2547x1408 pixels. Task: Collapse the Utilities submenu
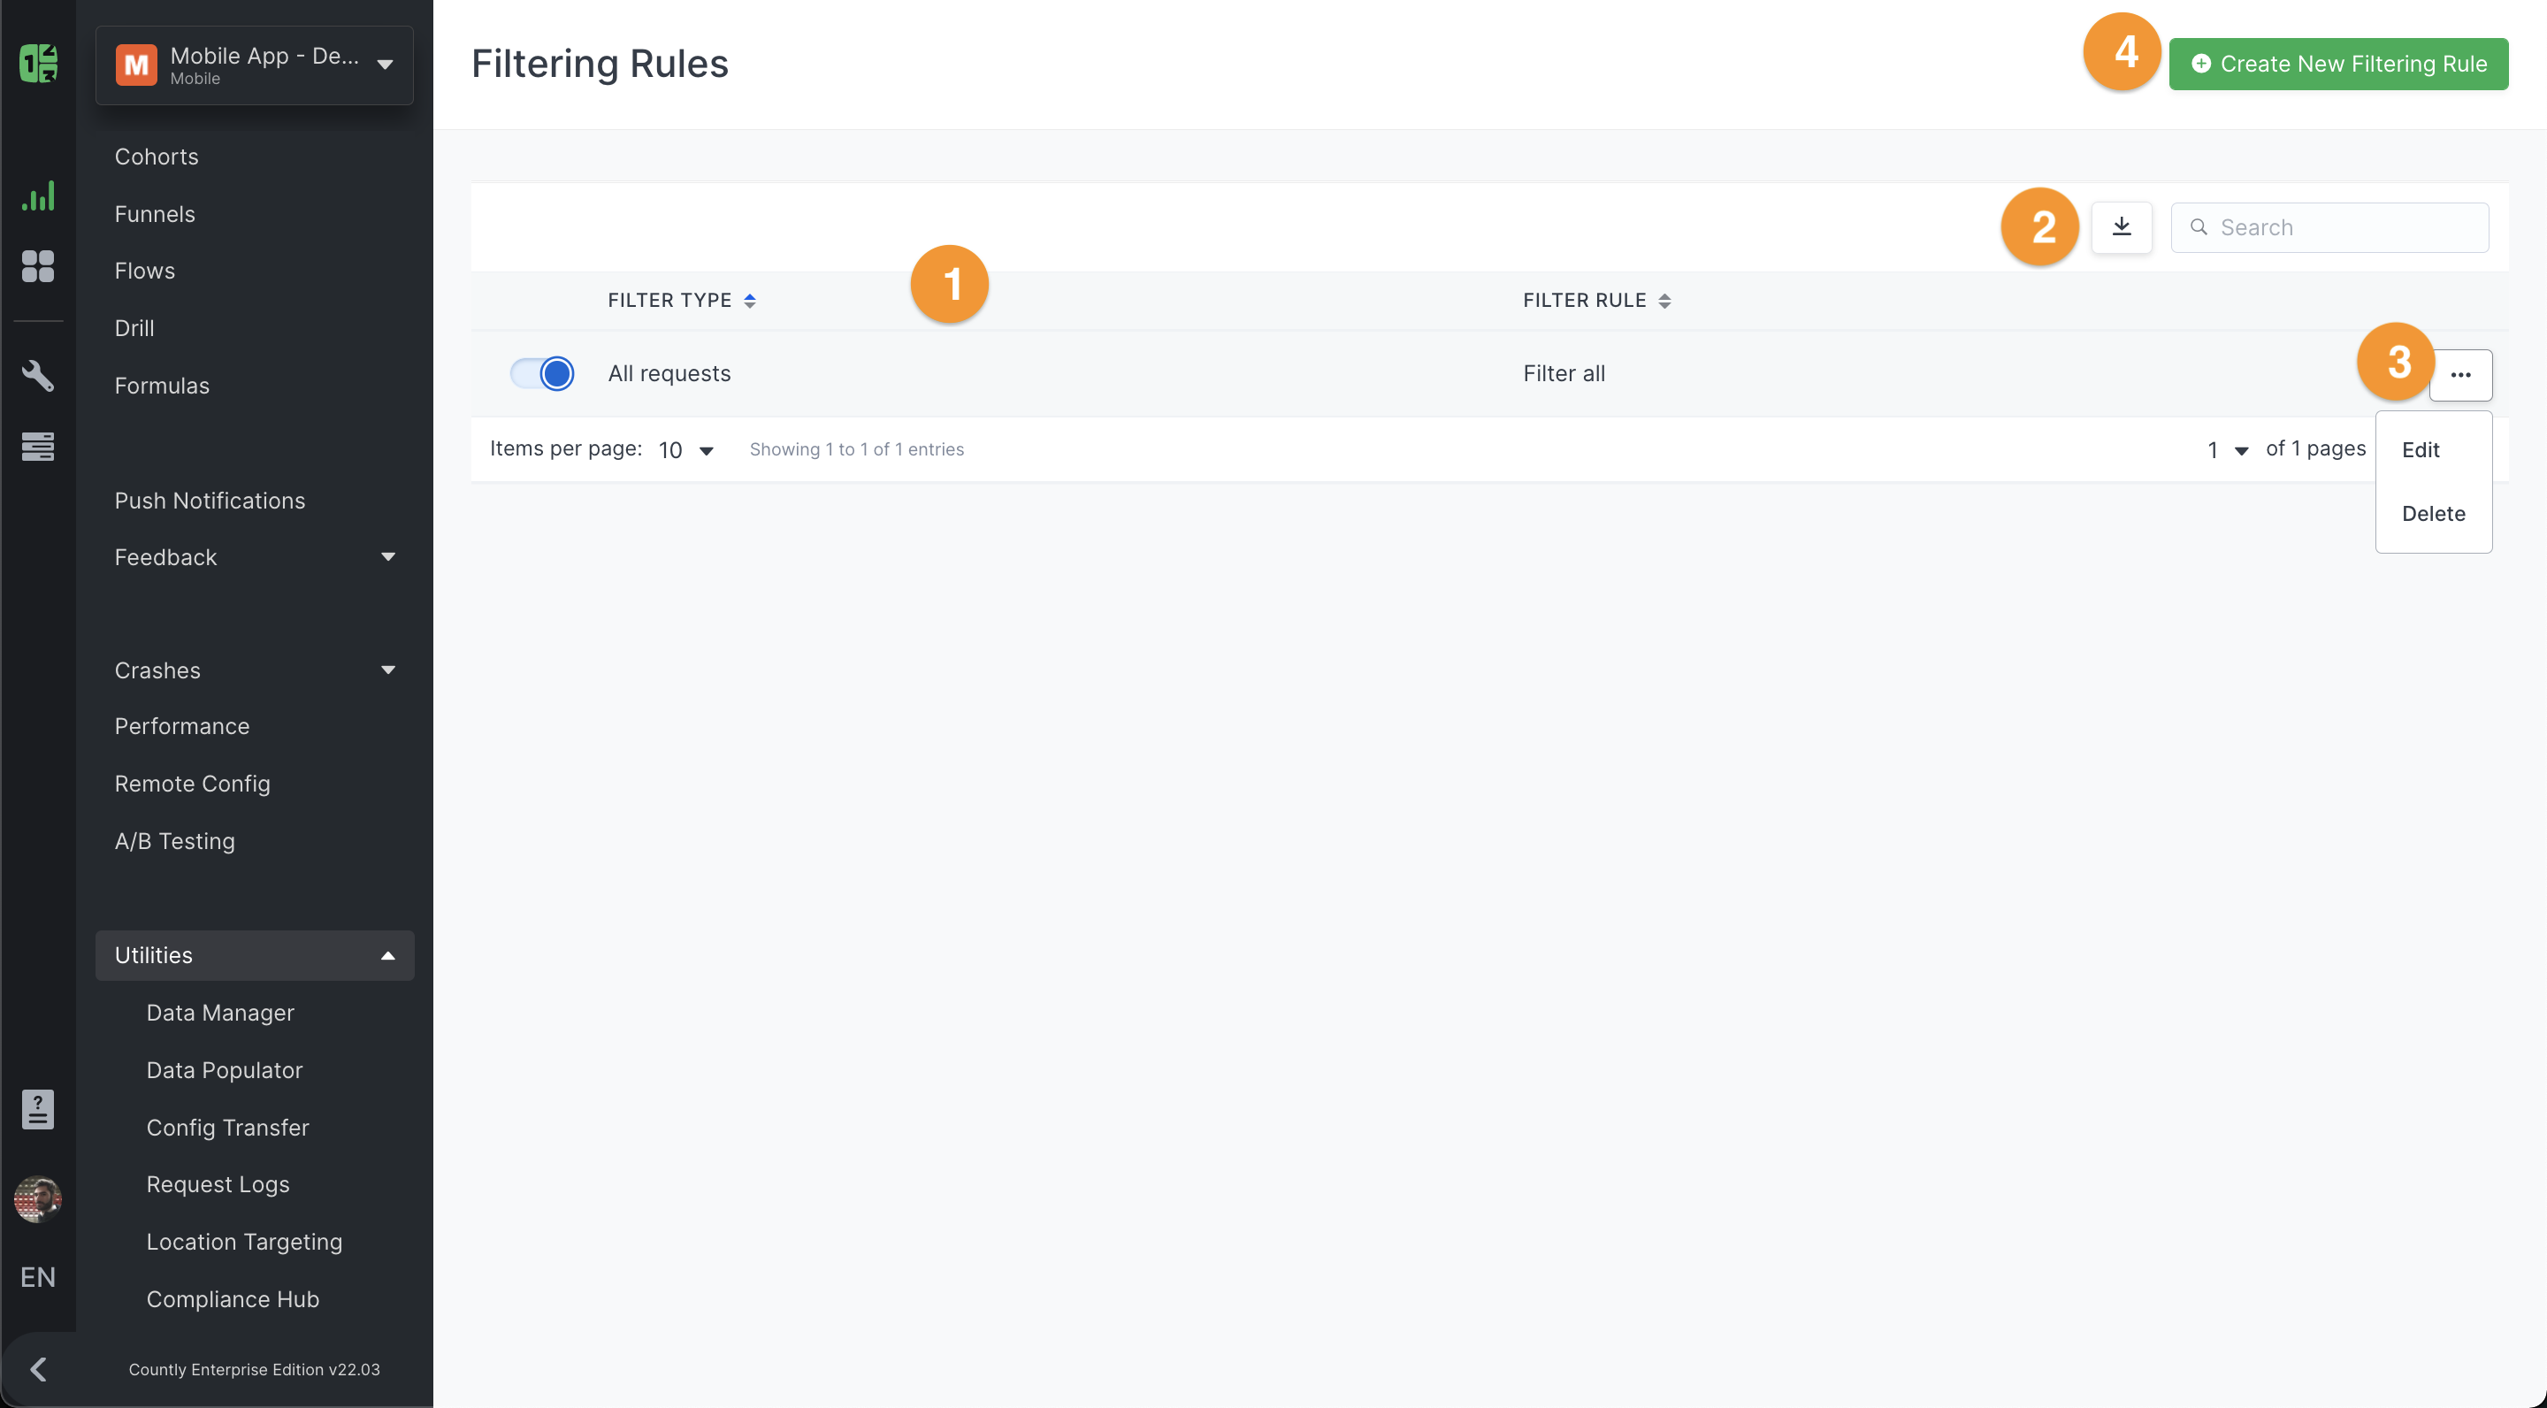click(254, 955)
